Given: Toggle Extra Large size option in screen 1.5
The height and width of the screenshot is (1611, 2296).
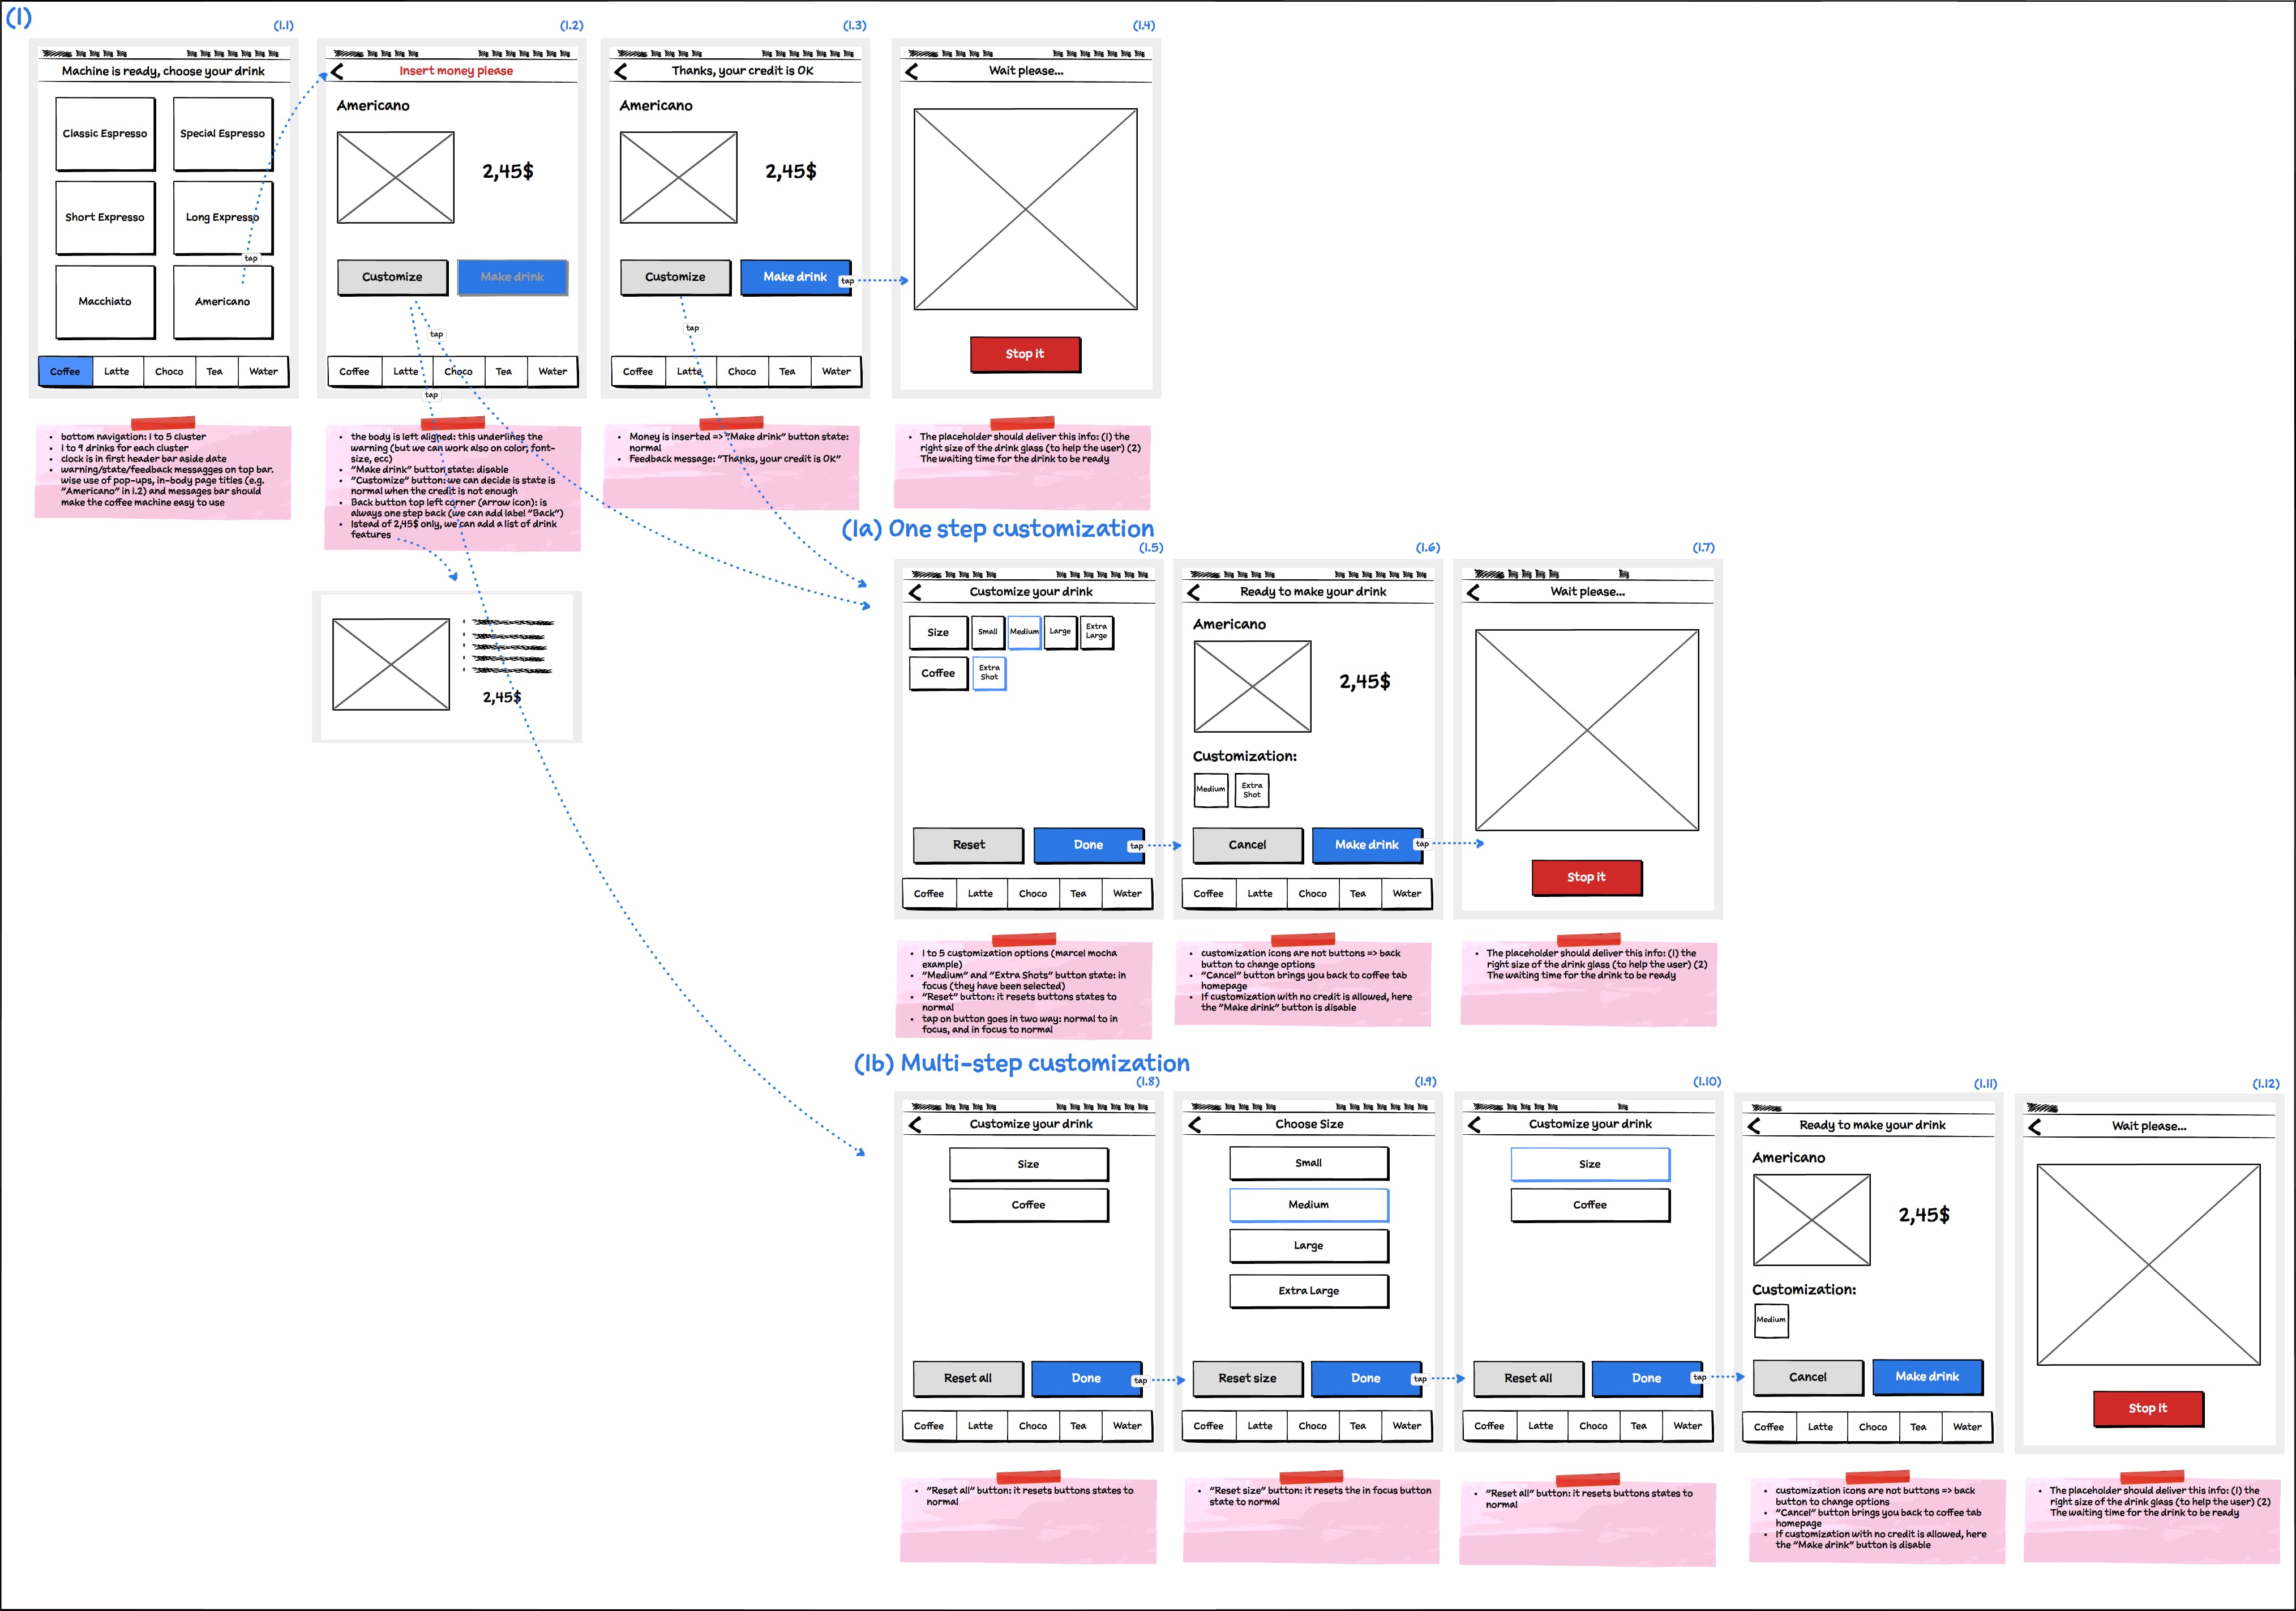Looking at the screenshot, I should (1097, 633).
